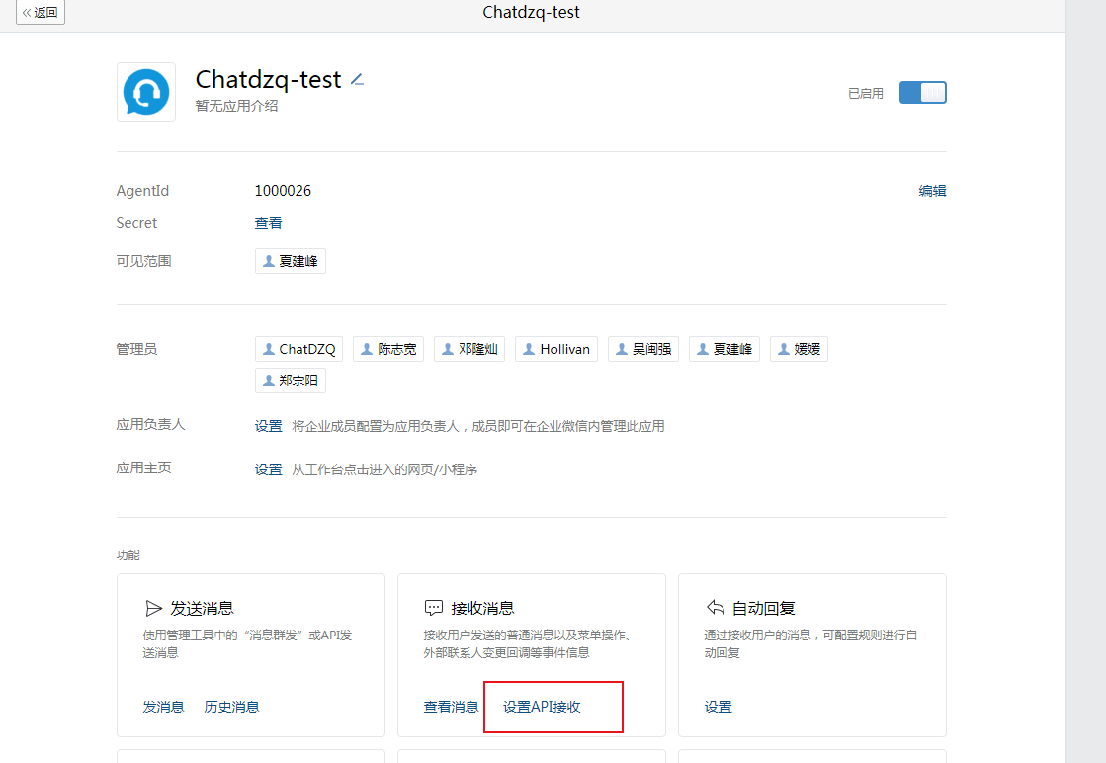Click the 已启用 status label

(x=866, y=93)
